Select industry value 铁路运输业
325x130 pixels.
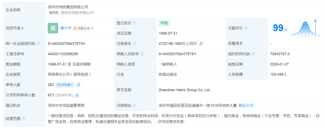click(168, 75)
